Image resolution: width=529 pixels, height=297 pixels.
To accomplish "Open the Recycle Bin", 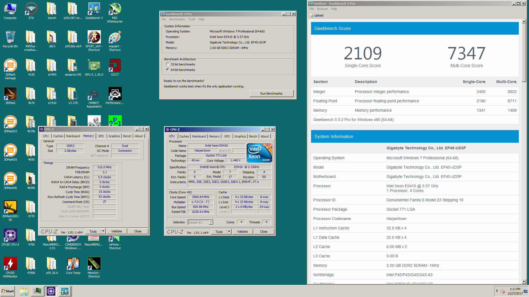I will (10, 39).
